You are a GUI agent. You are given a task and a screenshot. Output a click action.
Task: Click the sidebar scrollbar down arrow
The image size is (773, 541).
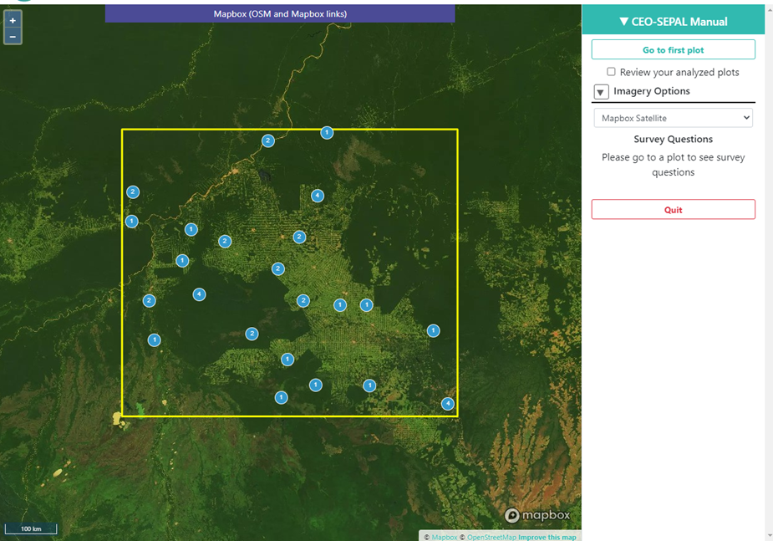769,535
